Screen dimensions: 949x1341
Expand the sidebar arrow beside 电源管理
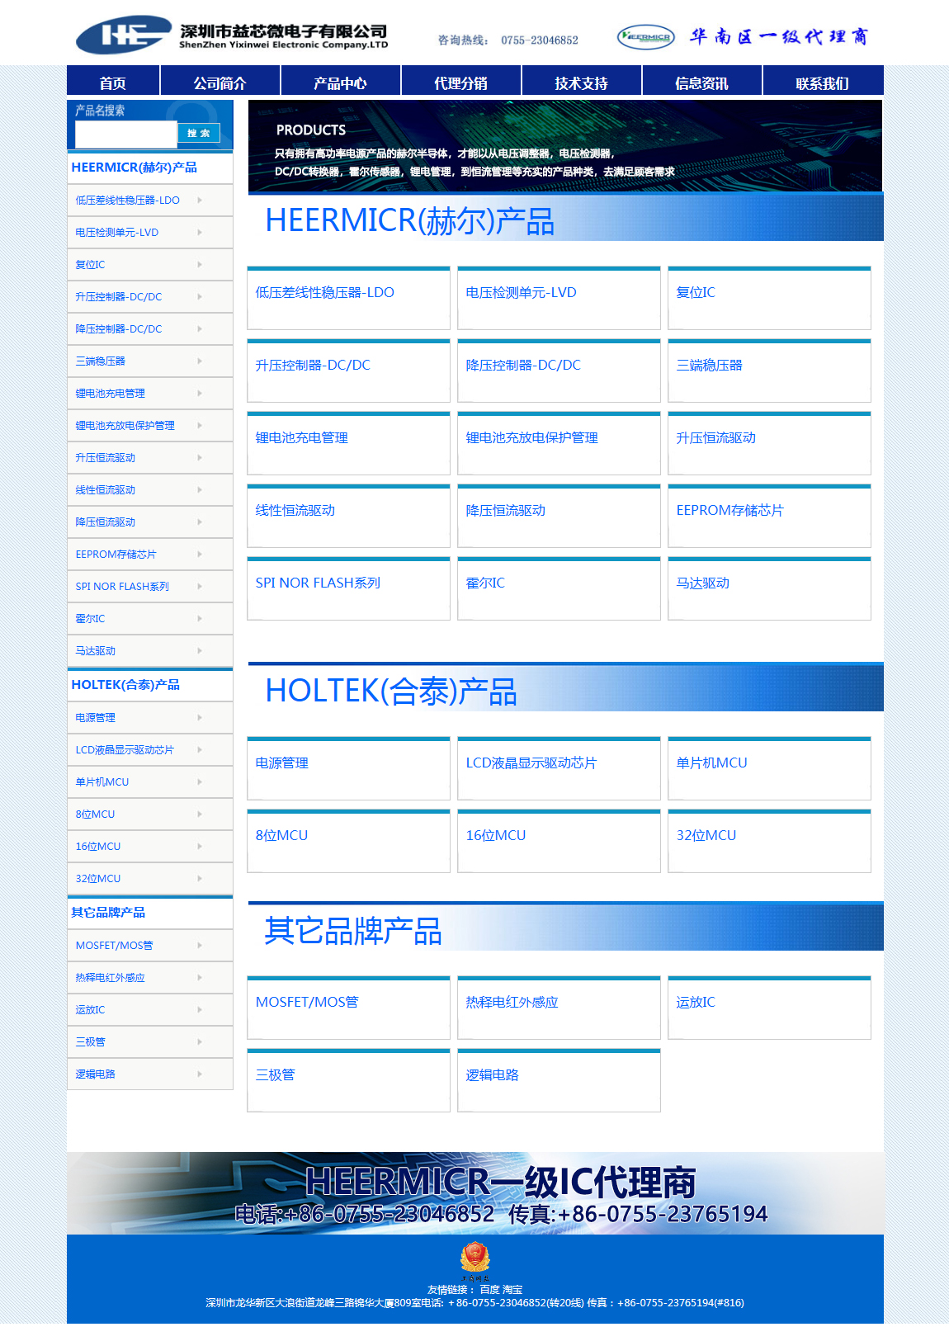(x=200, y=717)
